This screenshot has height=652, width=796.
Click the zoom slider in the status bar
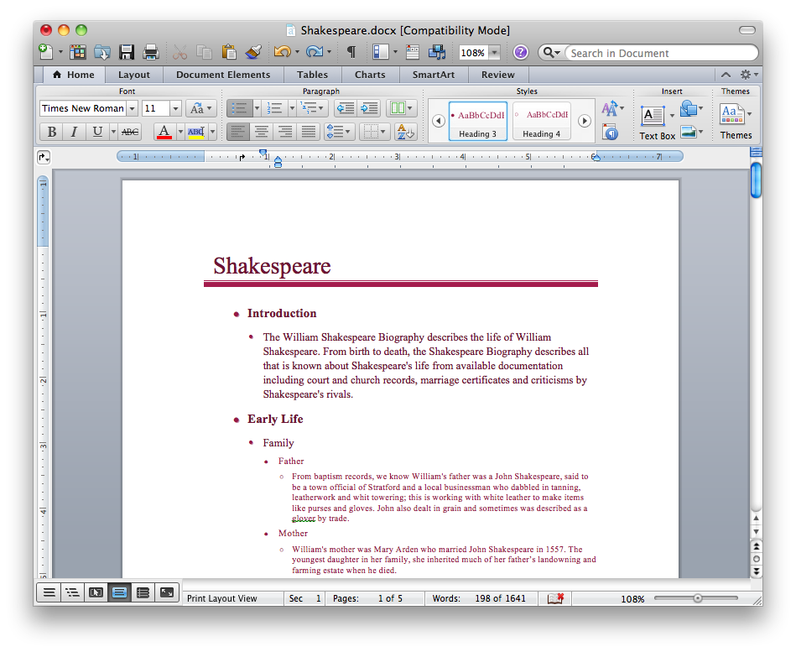[x=697, y=598]
